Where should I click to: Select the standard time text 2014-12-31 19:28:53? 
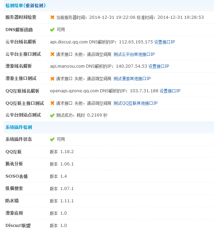pyautogui.click(x=181, y=17)
